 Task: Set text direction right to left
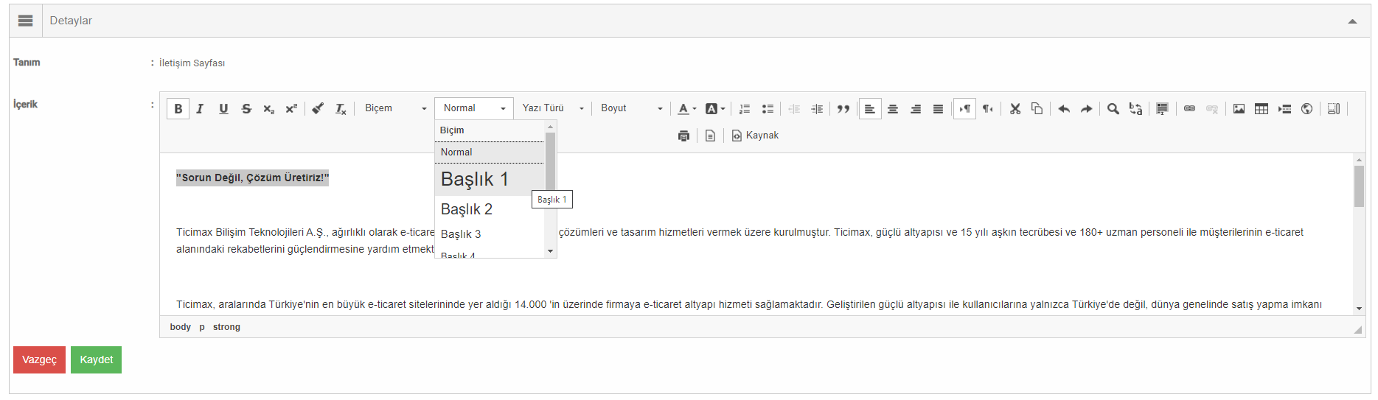click(988, 108)
